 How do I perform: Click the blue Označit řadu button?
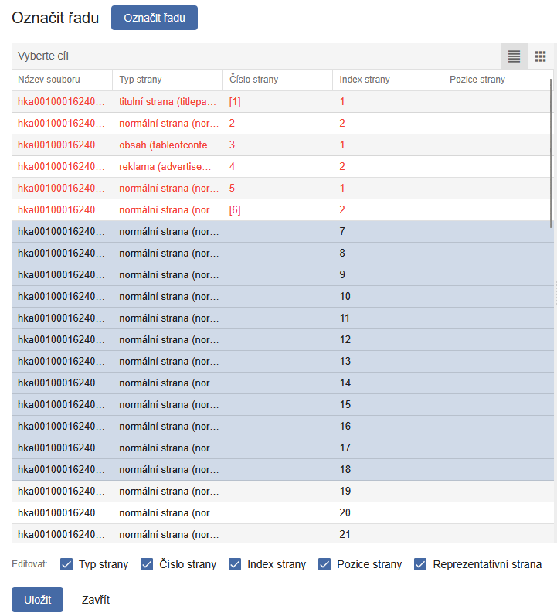(x=155, y=18)
